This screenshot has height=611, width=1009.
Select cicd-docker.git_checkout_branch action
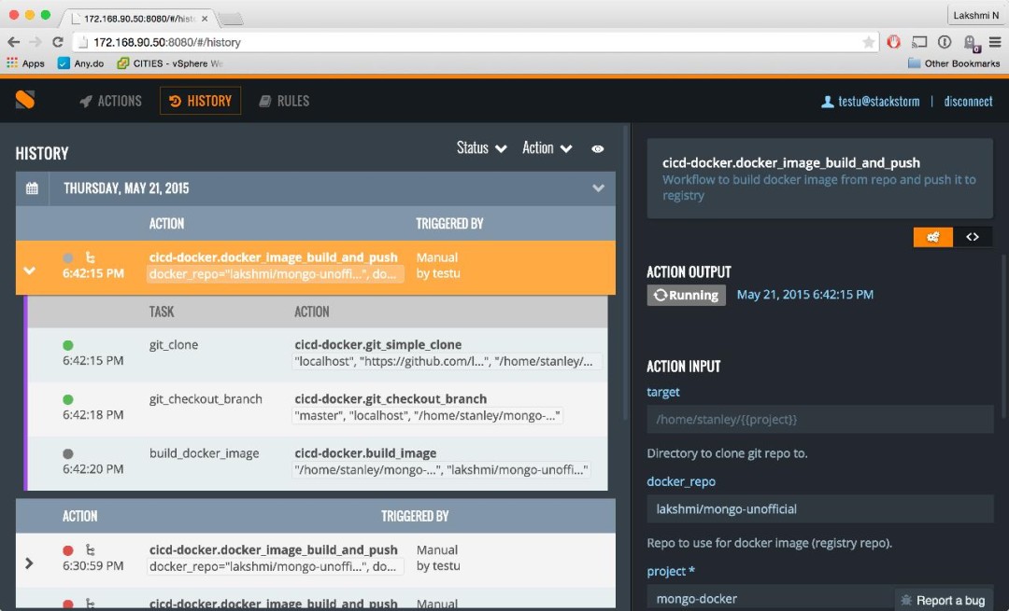click(x=391, y=399)
